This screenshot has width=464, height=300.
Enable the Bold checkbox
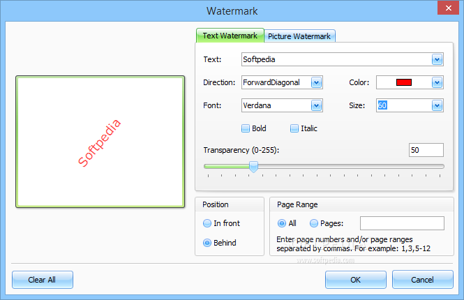(246, 128)
